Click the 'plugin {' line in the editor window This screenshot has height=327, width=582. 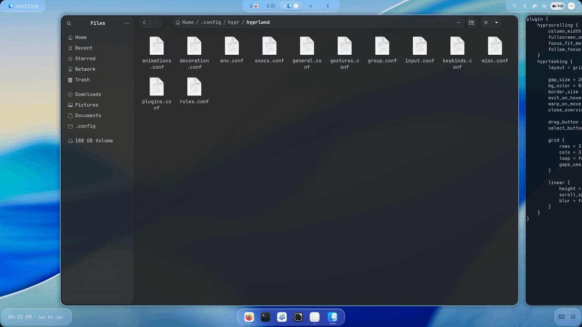pos(537,19)
